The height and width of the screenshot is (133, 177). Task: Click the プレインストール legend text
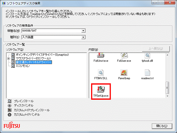point(24,101)
